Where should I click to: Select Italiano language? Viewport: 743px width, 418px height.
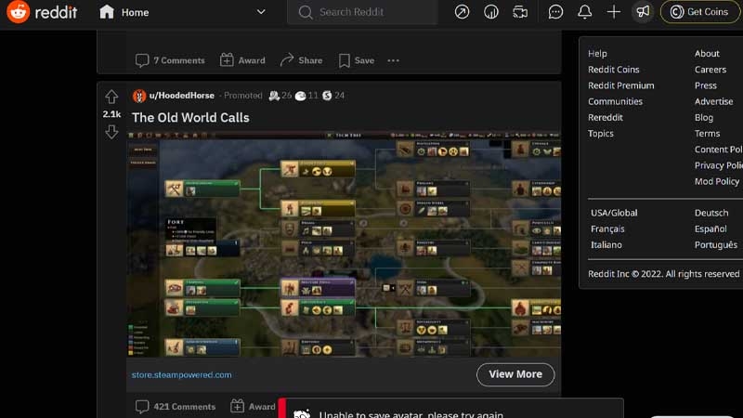pyautogui.click(x=606, y=245)
